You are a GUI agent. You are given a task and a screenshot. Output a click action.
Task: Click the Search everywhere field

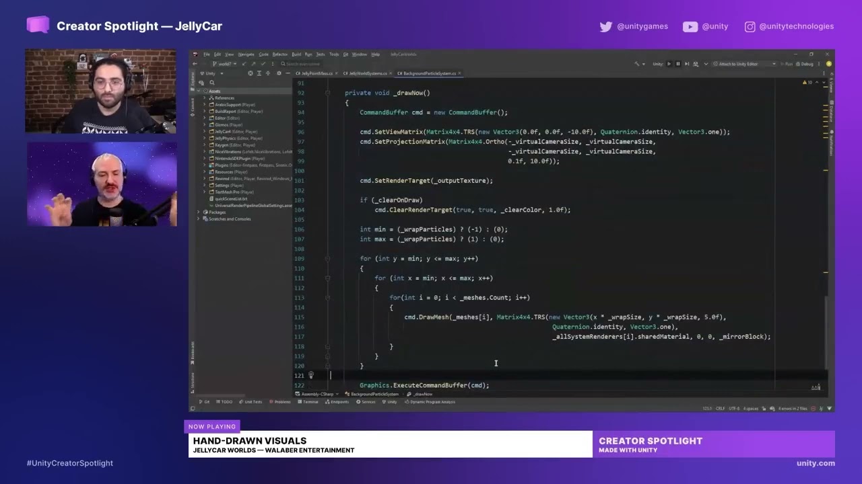[304, 64]
